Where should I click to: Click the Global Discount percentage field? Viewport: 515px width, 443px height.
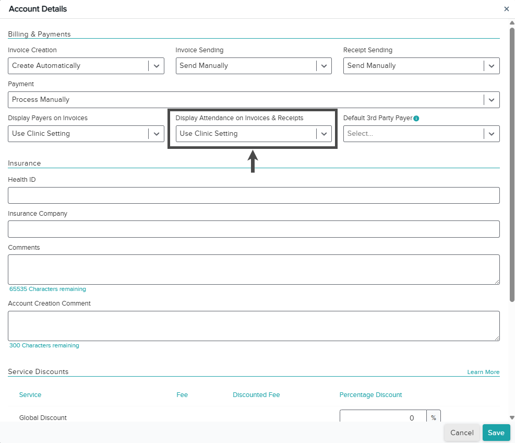point(383,416)
